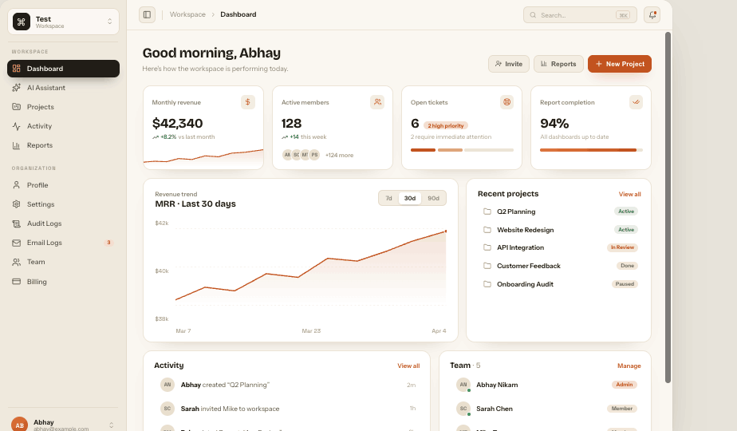Click the "In Review" badge on API Integration
Screen dimensions: 737x431
pyautogui.click(x=622, y=247)
